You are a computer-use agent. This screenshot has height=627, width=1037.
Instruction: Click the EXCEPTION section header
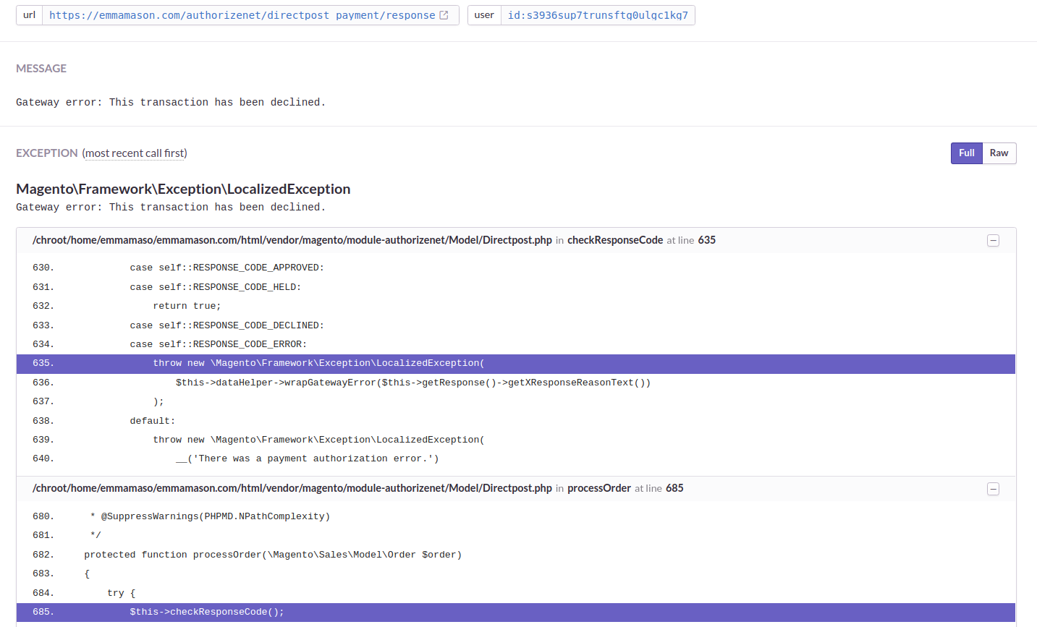point(46,153)
